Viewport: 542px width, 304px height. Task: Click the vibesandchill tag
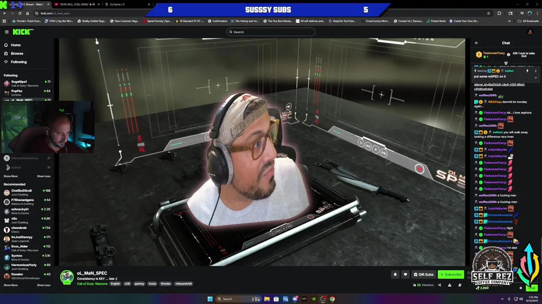point(184,284)
